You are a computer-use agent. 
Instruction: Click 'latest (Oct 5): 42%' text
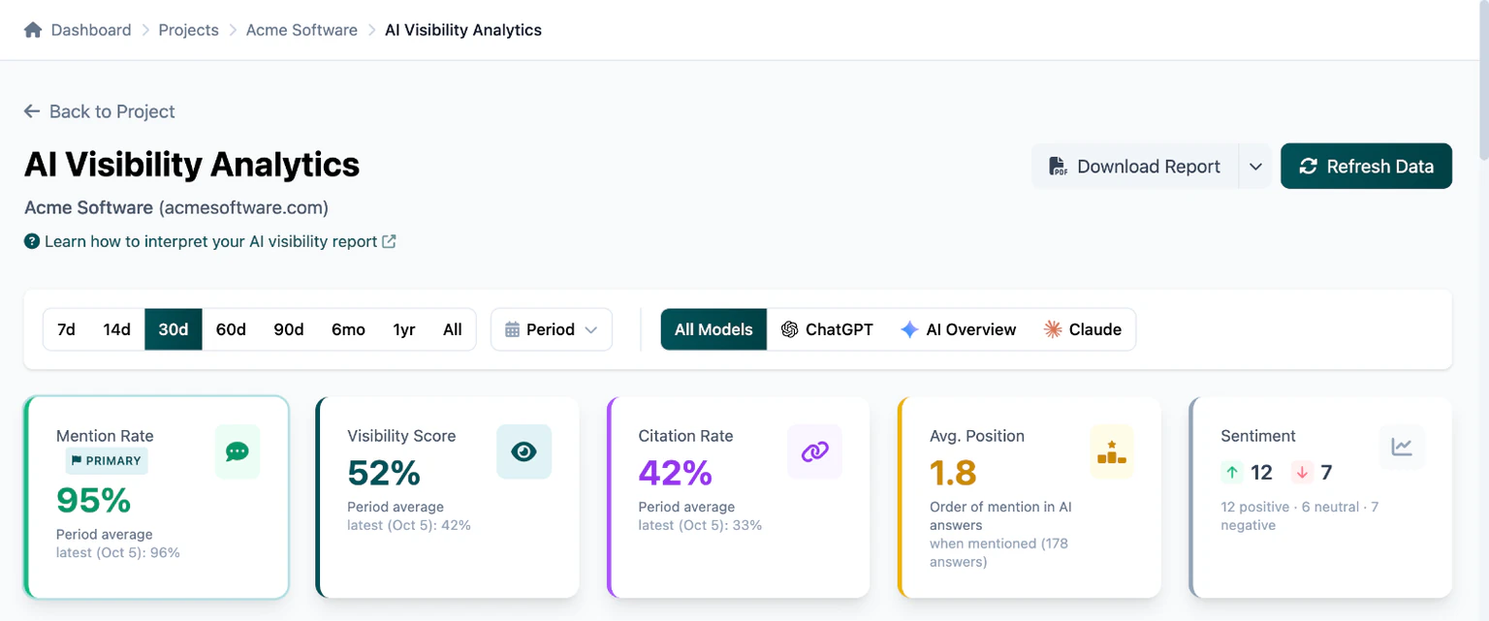coord(409,525)
